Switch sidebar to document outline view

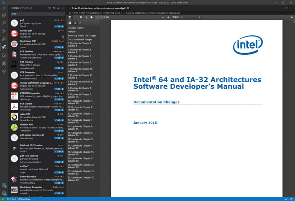(x=75, y=23)
